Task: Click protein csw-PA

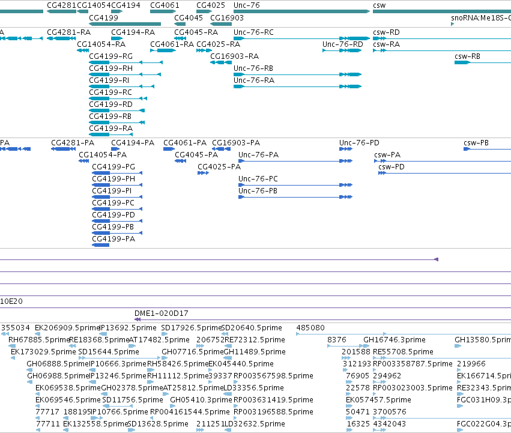Action: pyautogui.click(x=443, y=161)
